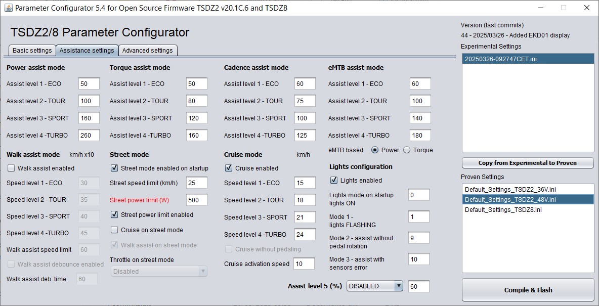Click the Cruise activation speed field
Viewport: 599px width, 306px height.
[304, 264]
